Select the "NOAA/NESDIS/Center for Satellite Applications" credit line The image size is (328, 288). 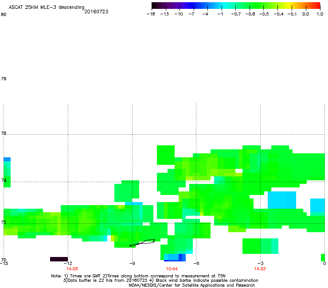coord(191,285)
